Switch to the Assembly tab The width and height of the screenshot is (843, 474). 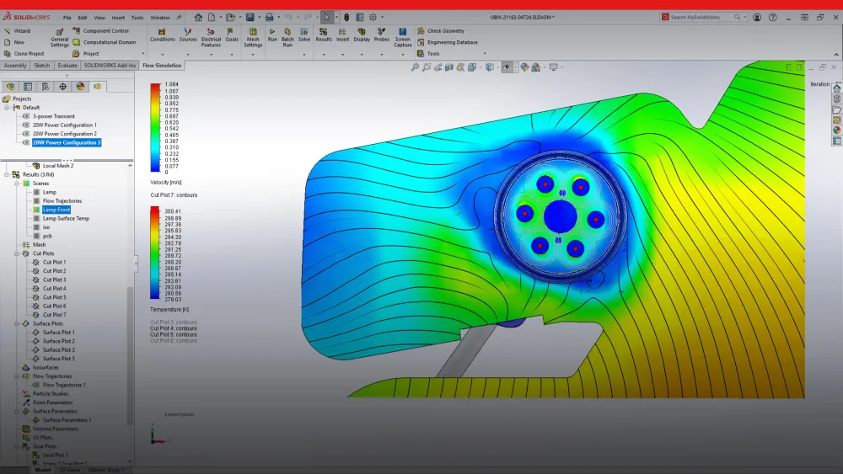(x=15, y=66)
